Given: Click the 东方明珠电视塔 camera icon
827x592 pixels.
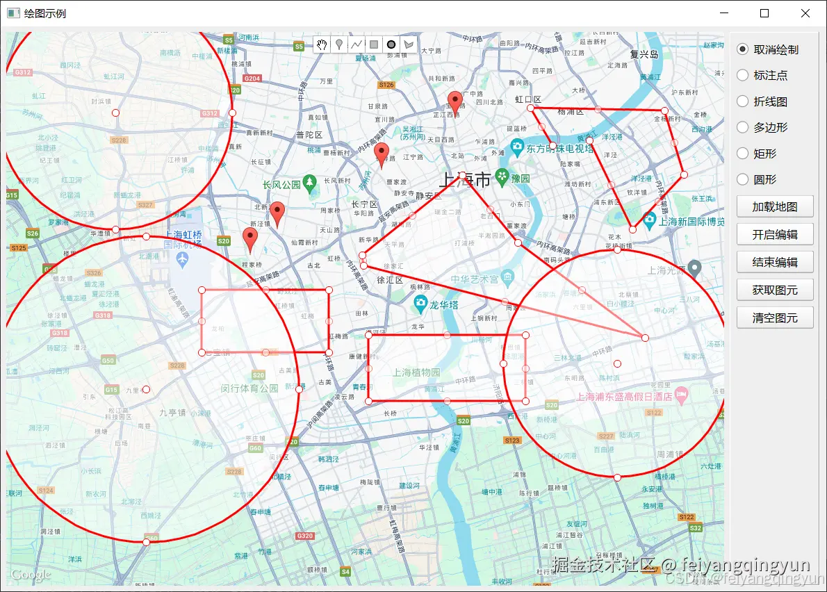Looking at the screenshot, I should (517, 147).
